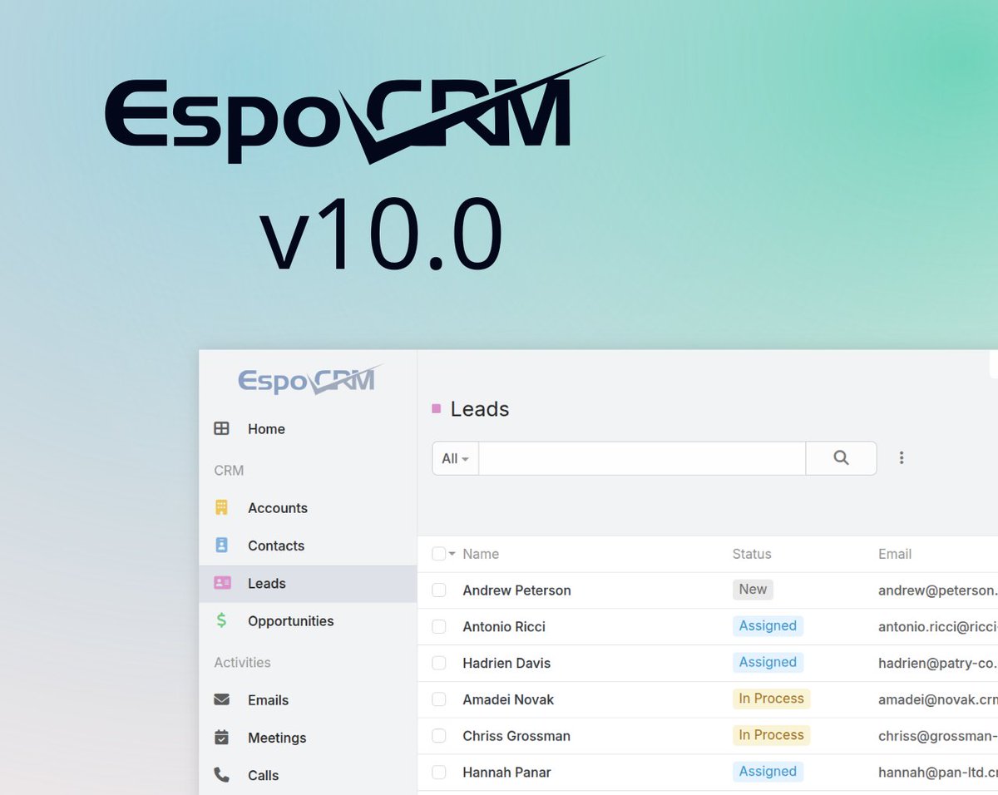Go to Accounts in the sidebar
998x795 pixels.
coord(308,508)
